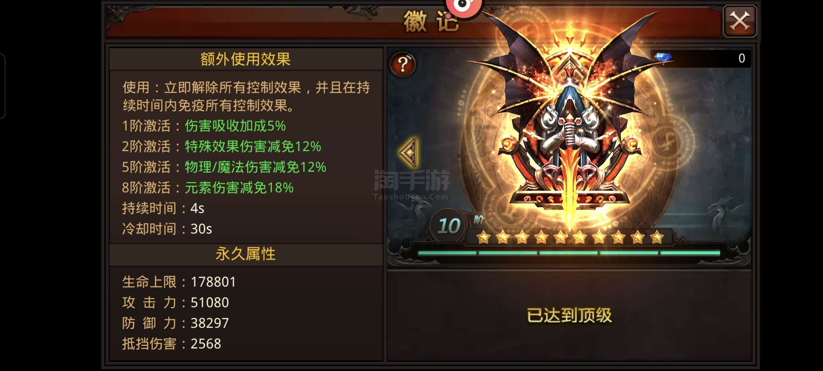The image size is (823, 371).
Task: Select the 额外使用效果 section header
Action: pyautogui.click(x=245, y=59)
